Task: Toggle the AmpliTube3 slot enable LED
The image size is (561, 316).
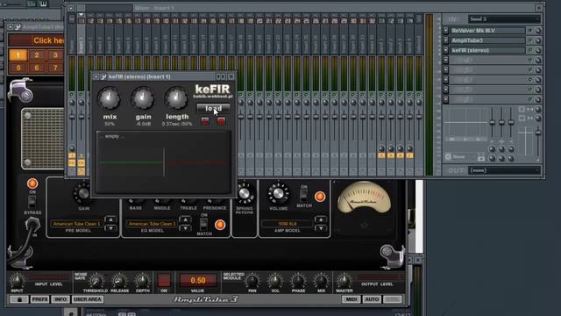Action: [530, 40]
